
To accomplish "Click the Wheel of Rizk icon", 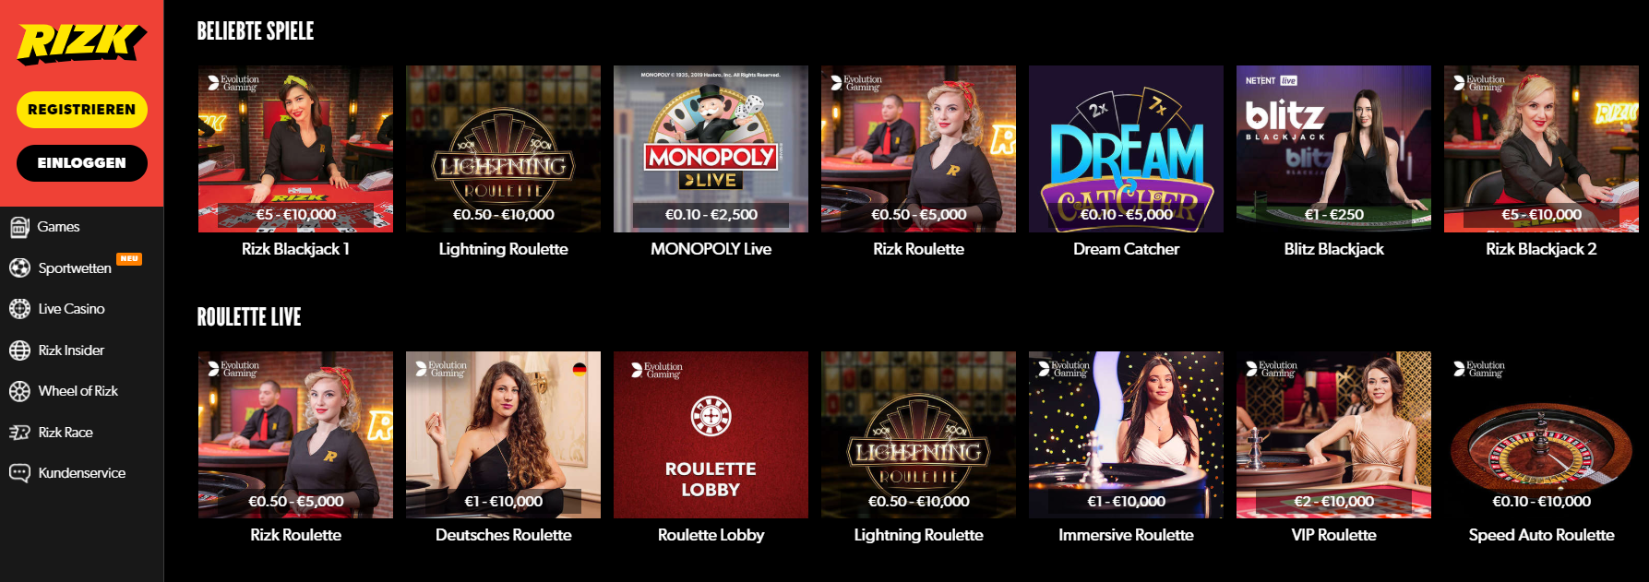I will click(19, 391).
